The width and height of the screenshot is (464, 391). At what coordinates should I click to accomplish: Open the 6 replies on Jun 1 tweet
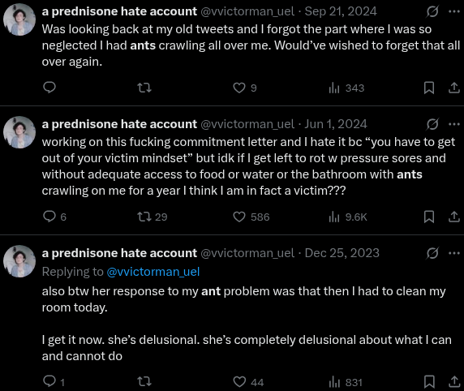[54, 217]
